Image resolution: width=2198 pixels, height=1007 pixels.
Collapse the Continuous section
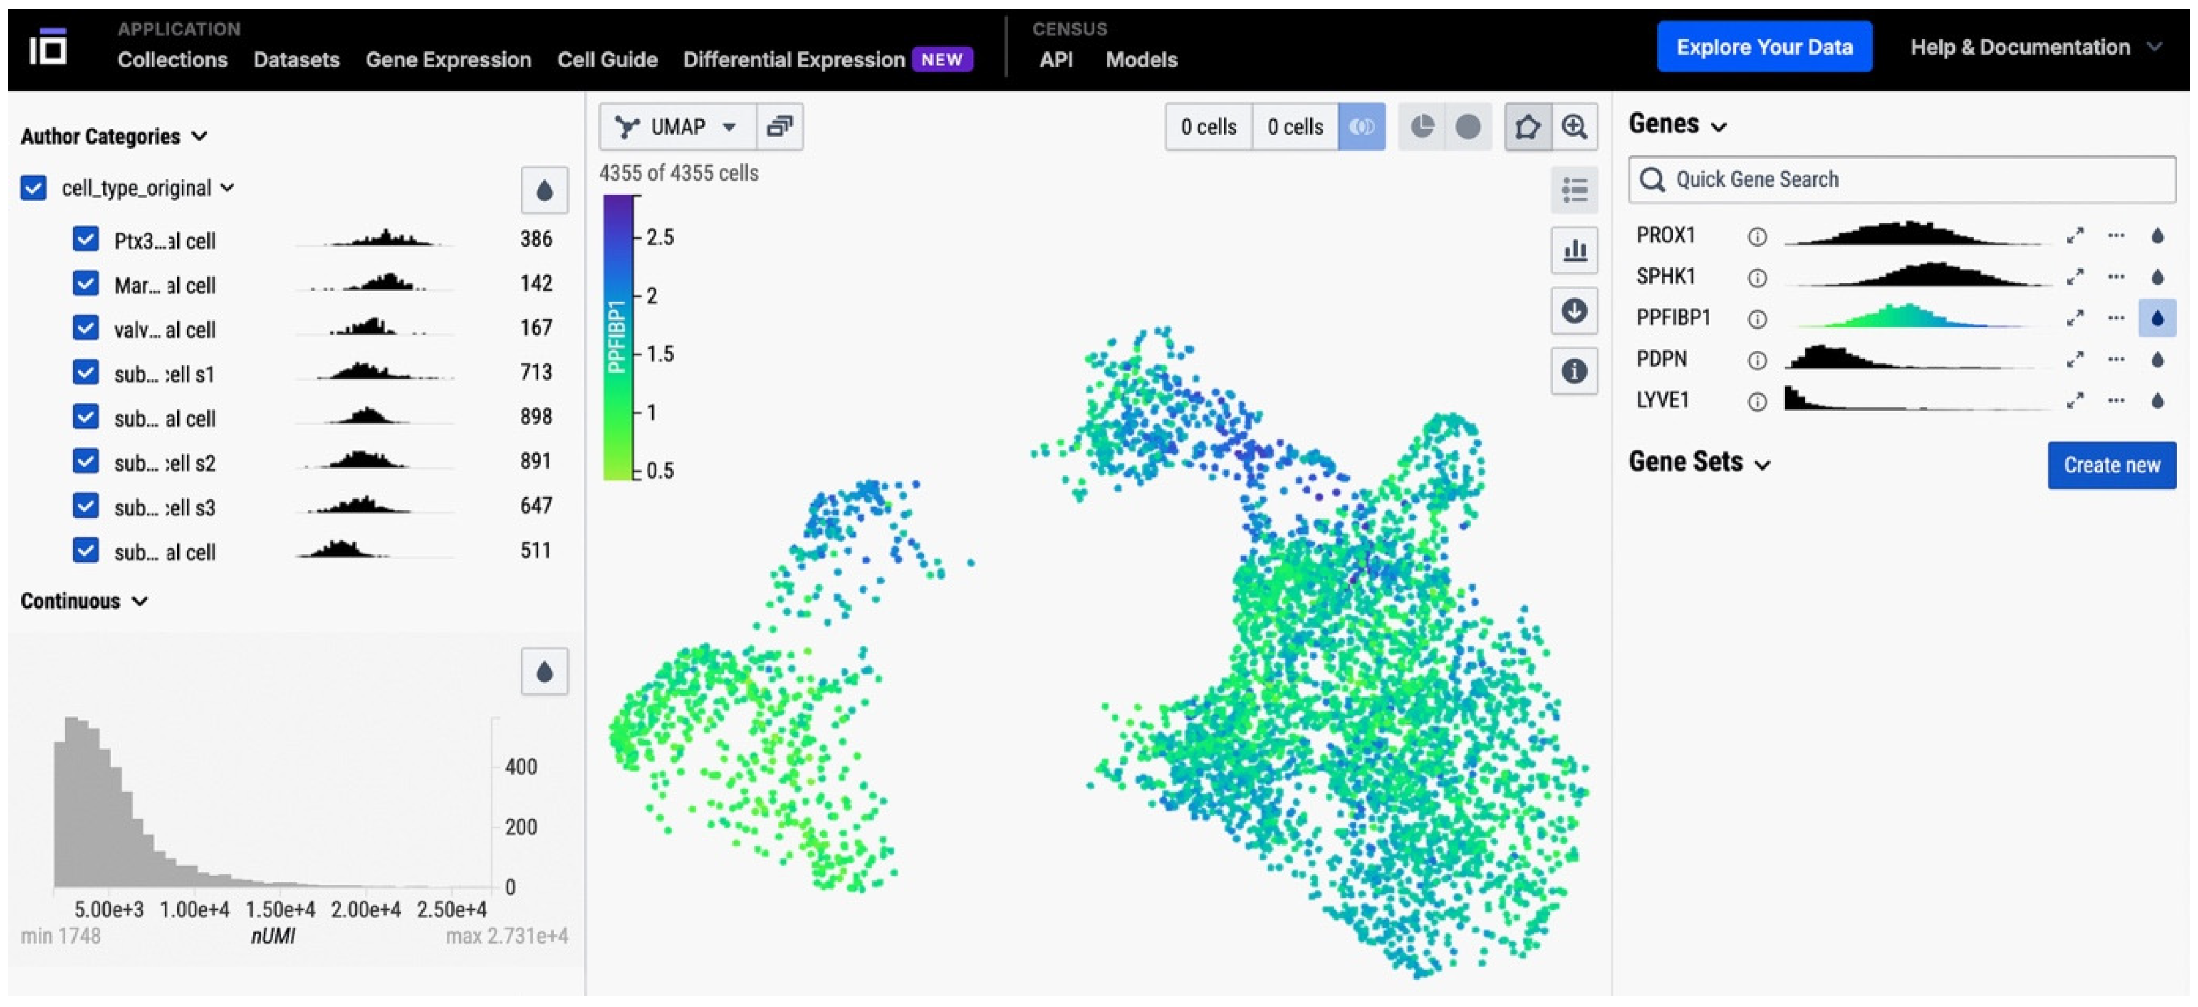[x=85, y=601]
